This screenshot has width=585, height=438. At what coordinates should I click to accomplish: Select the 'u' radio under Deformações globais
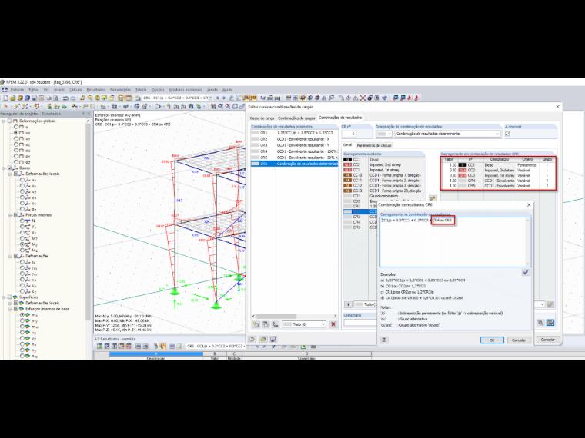[16, 127]
